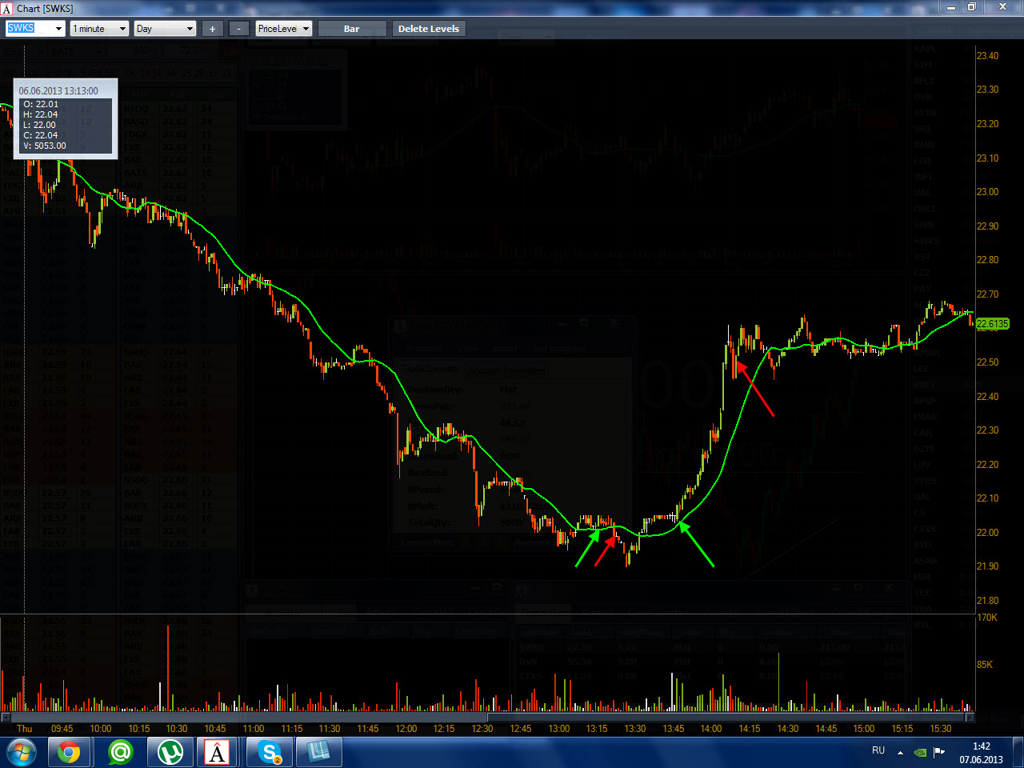
Task: Click the C: 22.04 value in tooltip
Action: (41, 135)
